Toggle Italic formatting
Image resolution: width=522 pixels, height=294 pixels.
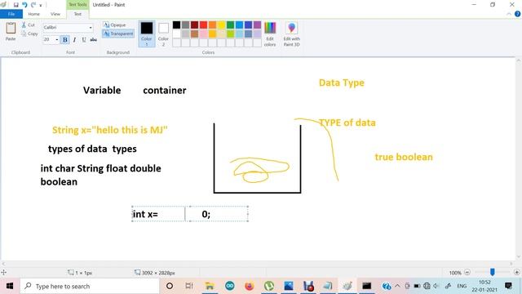tap(74, 40)
